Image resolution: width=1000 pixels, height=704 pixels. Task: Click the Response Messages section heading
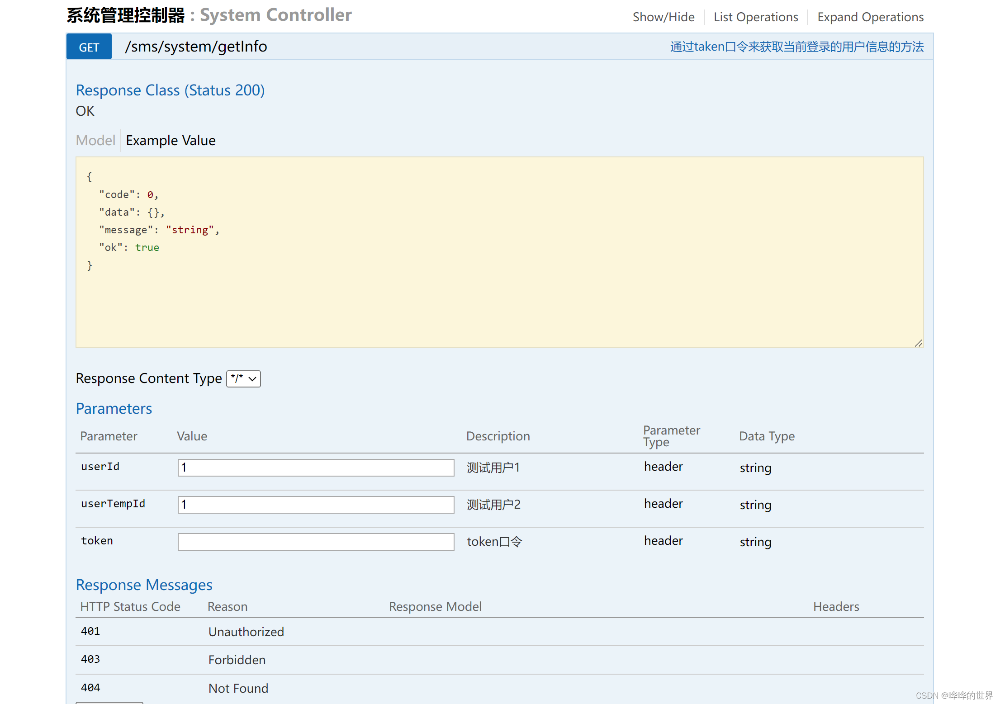pyautogui.click(x=144, y=585)
